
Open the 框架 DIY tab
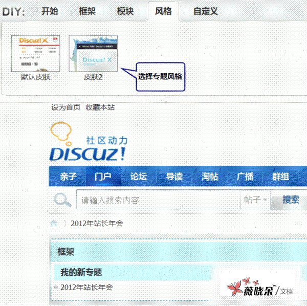click(x=87, y=11)
